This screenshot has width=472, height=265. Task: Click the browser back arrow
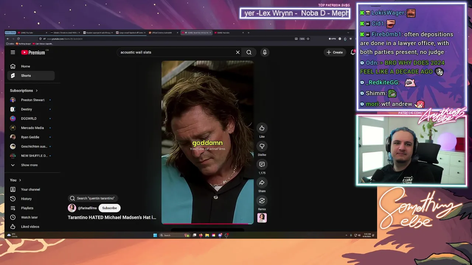[8, 39]
